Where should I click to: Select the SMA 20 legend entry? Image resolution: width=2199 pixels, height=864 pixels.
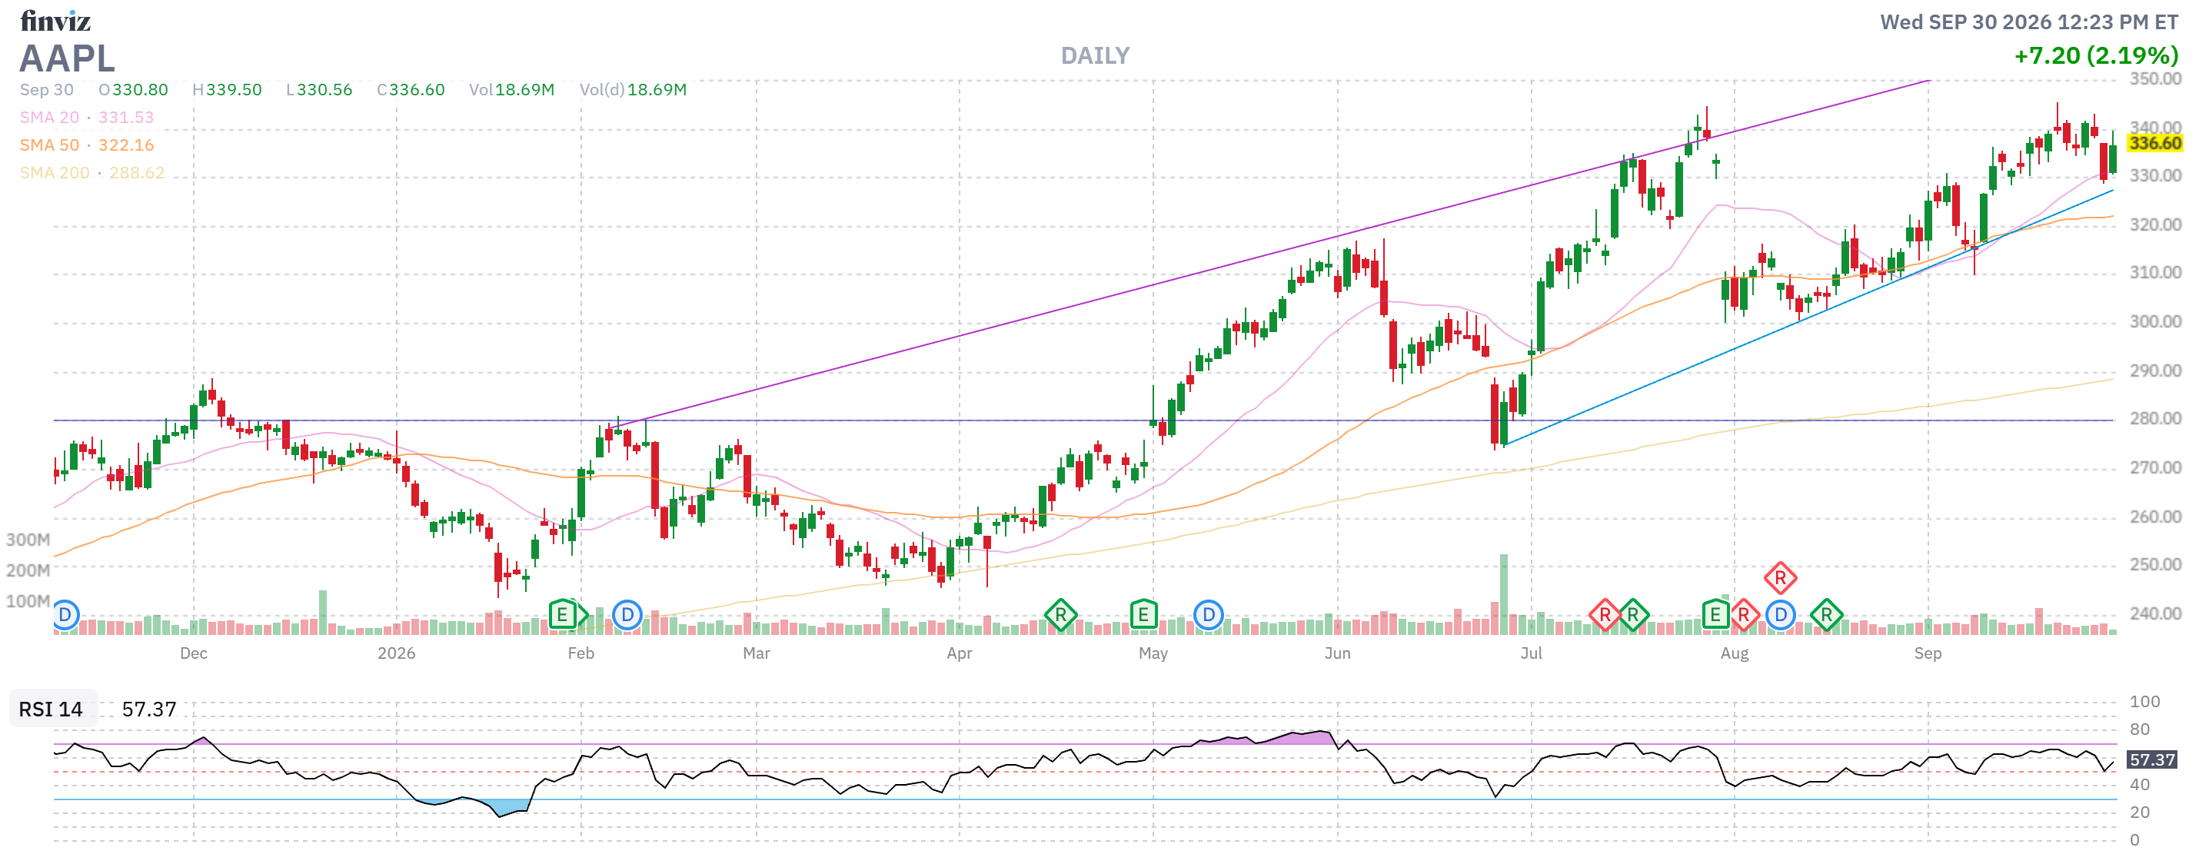click(x=87, y=117)
